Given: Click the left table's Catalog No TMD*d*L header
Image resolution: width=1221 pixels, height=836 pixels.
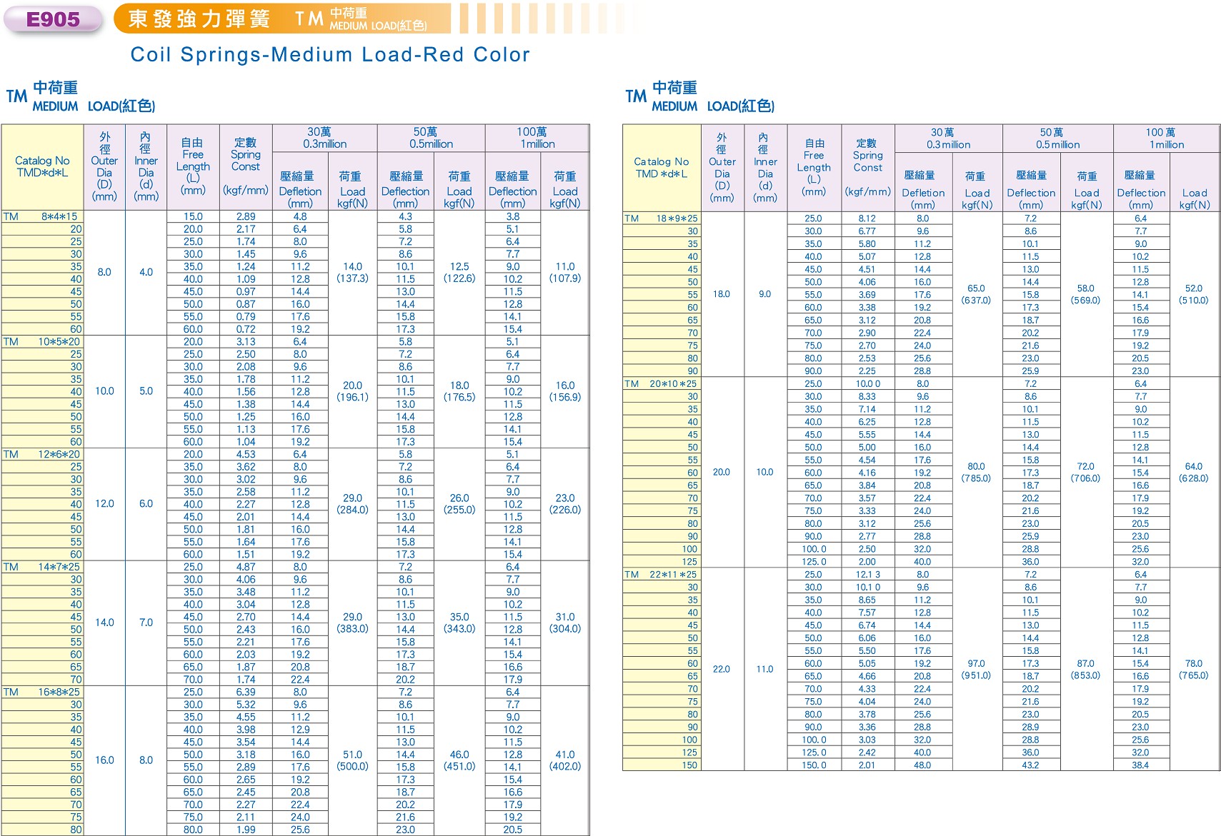Looking at the screenshot, I should (x=42, y=166).
